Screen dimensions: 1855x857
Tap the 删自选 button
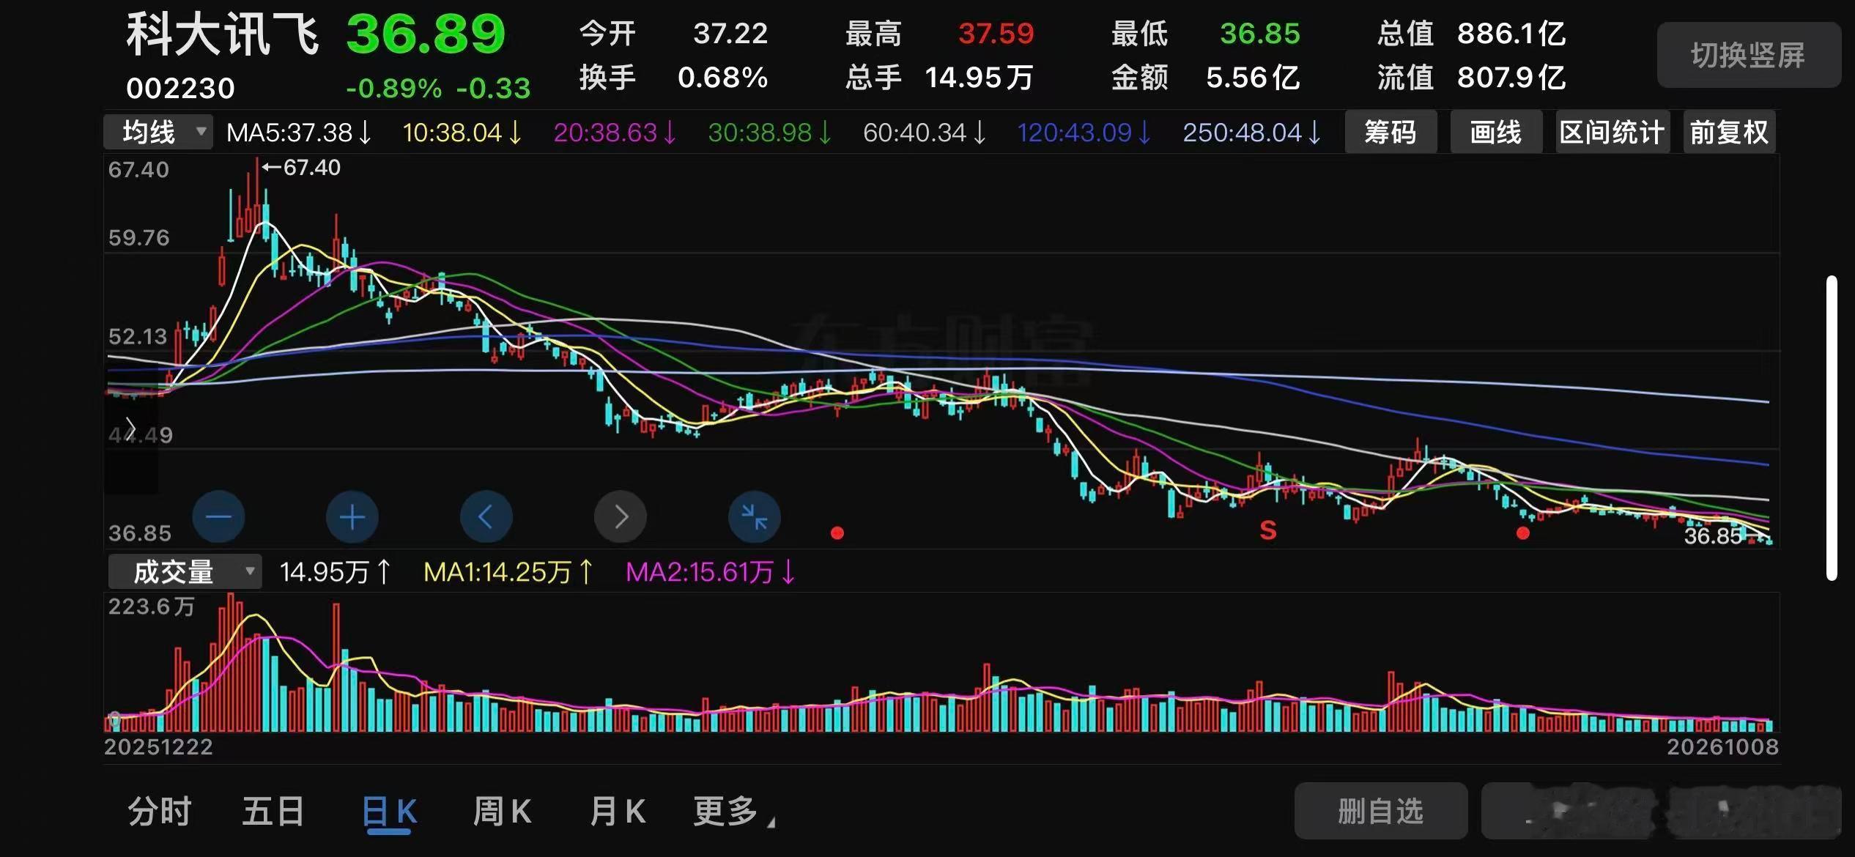(1381, 811)
